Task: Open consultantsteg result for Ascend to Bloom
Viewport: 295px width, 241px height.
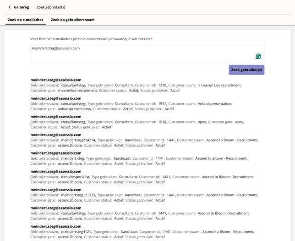Action: (56, 208)
